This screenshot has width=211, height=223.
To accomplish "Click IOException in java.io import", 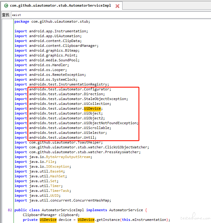I will click(57, 166).
